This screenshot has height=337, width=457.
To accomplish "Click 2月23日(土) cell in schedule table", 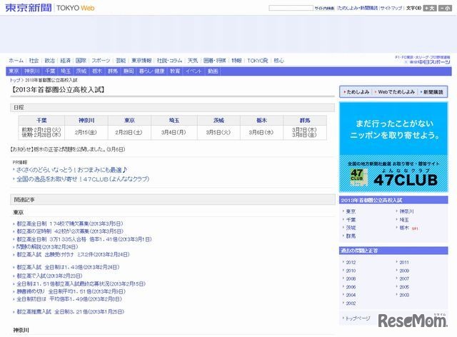I will [129, 132].
